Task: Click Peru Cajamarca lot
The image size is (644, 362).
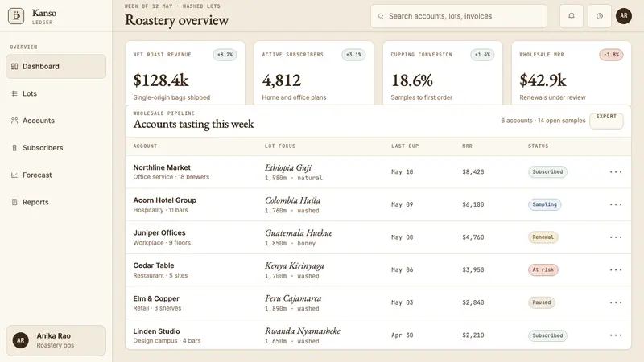Action: [293, 298]
